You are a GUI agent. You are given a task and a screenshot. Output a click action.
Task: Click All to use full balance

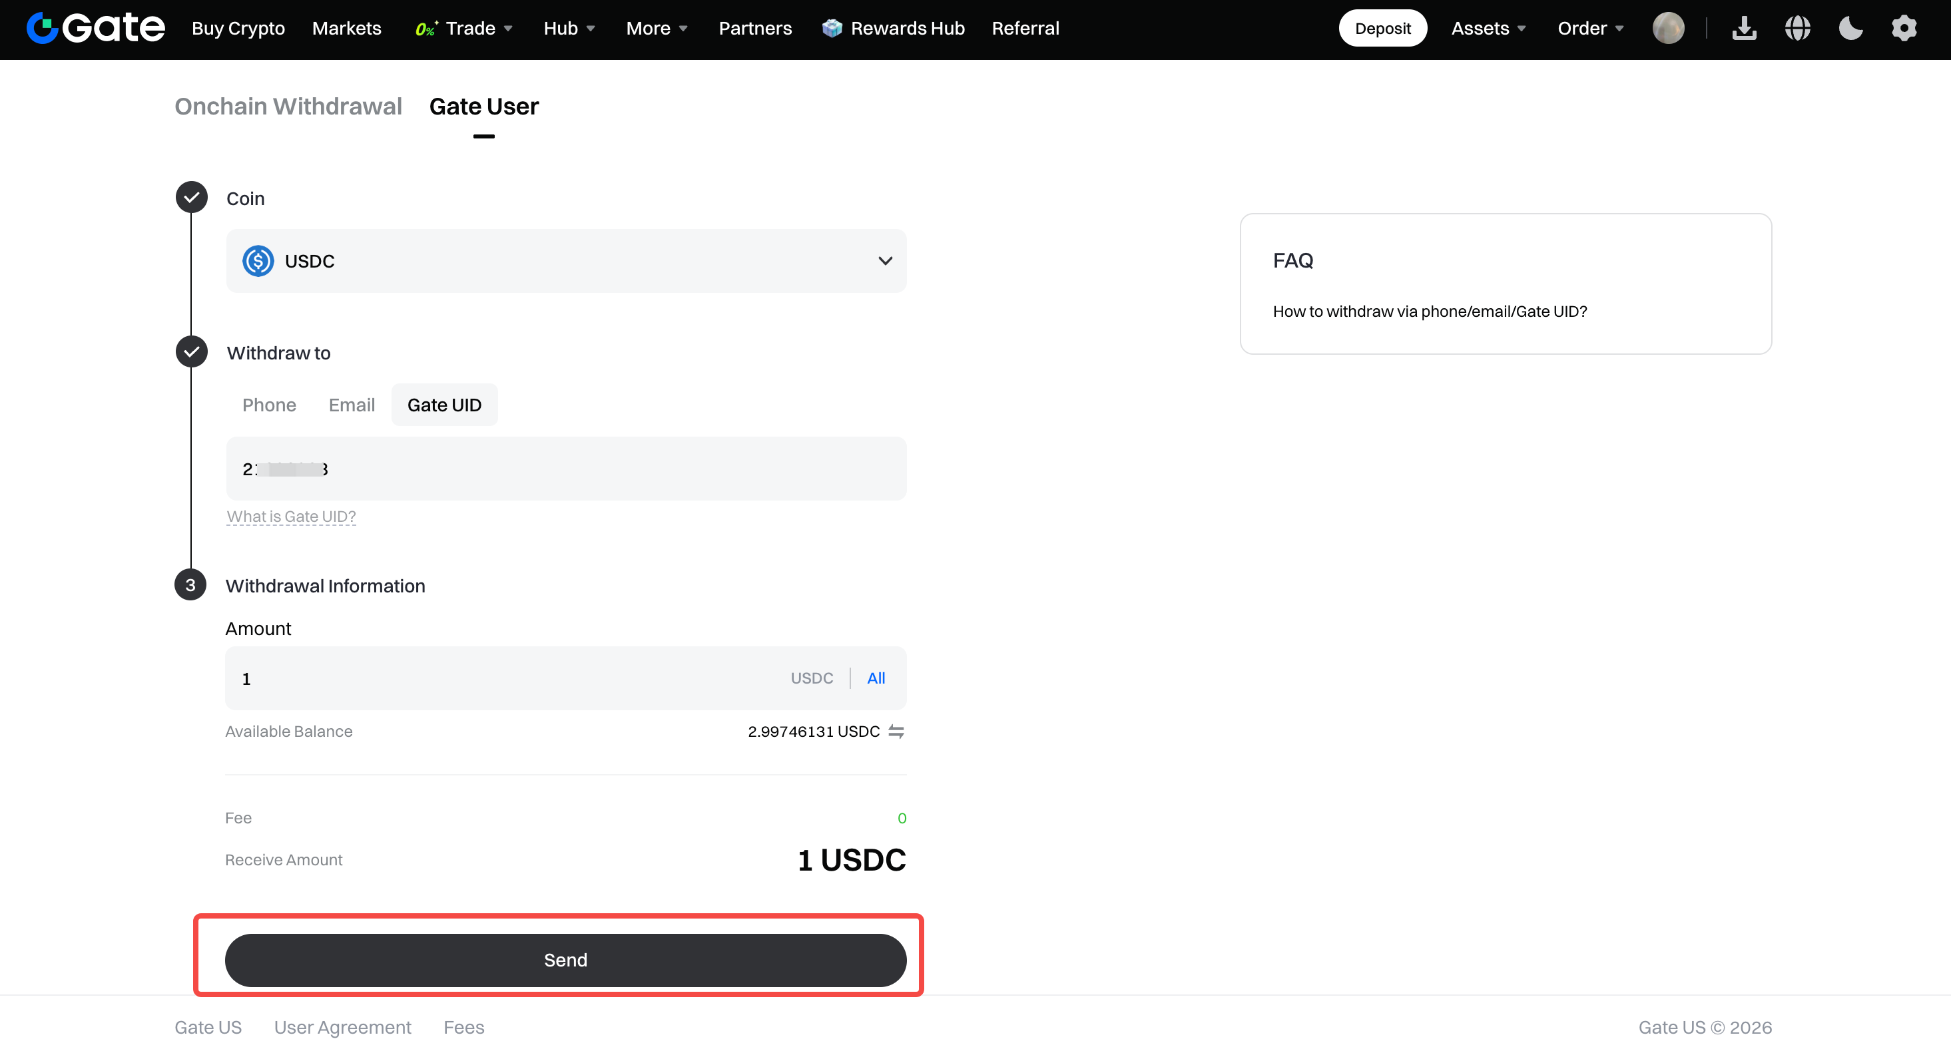(876, 678)
